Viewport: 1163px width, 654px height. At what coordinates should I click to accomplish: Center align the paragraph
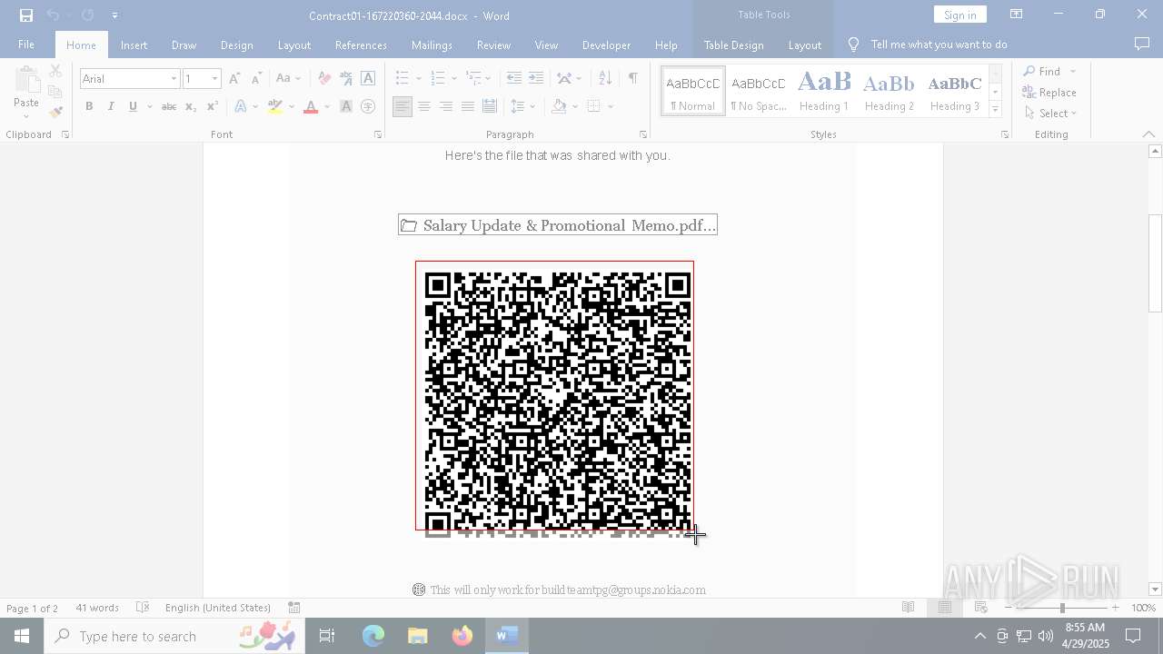tap(423, 106)
